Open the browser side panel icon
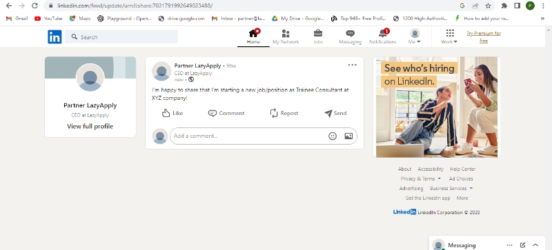This screenshot has height=250, width=552. click(517, 6)
